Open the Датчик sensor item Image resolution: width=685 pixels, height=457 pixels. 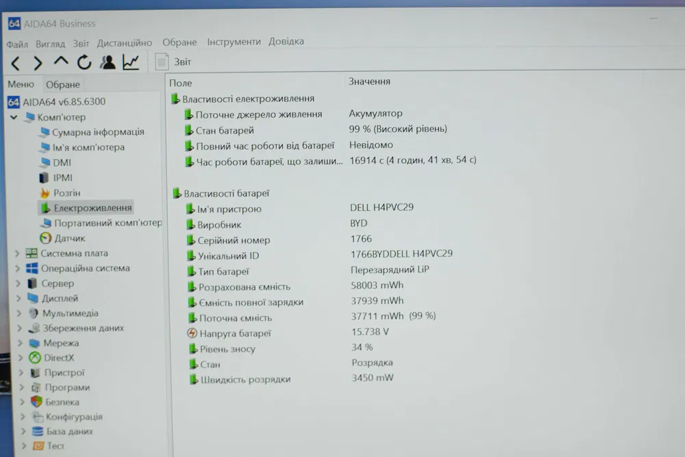pyautogui.click(x=62, y=238)
